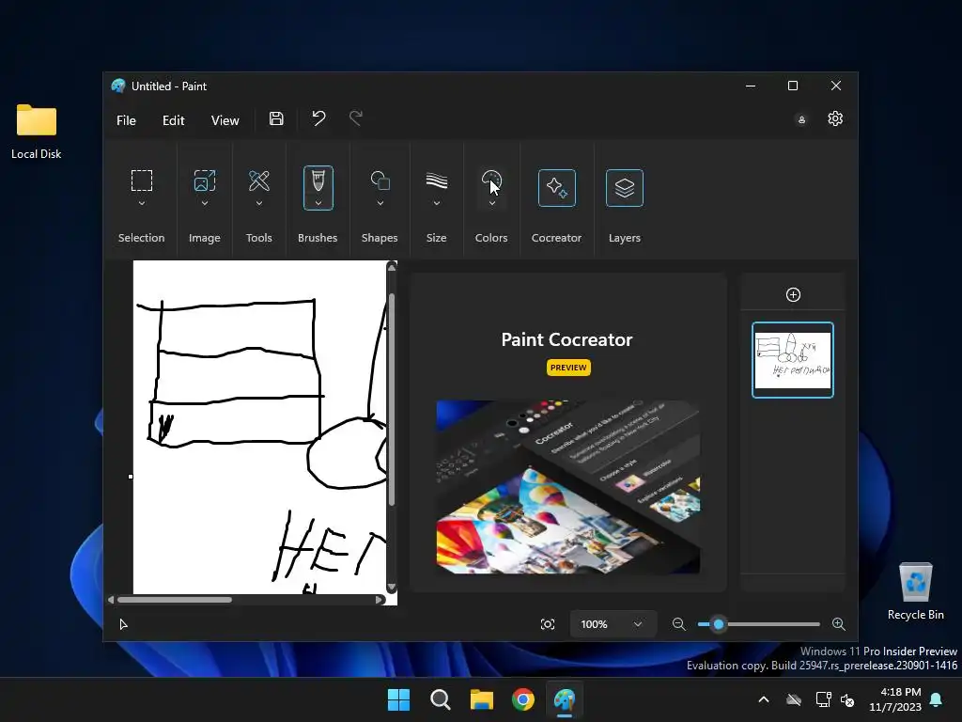The height and width of the screenshot is (722, 962).
Task: Expand the Brushes dropdown chevron
Action: tap(318, 203)
